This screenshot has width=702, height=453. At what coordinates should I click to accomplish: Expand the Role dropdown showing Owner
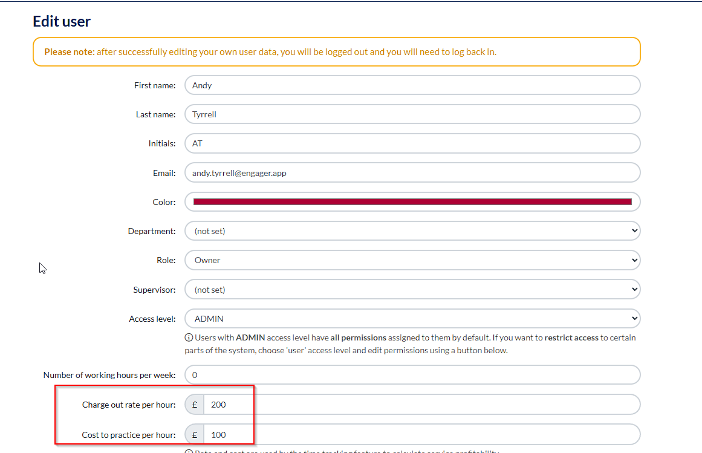coord(412,260)
